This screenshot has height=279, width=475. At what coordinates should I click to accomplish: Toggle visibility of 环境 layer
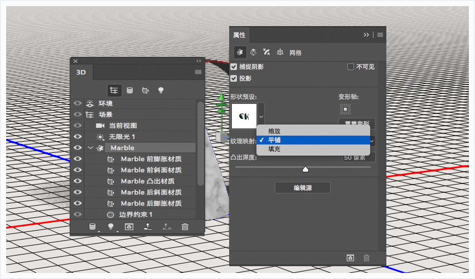point(77,103)
